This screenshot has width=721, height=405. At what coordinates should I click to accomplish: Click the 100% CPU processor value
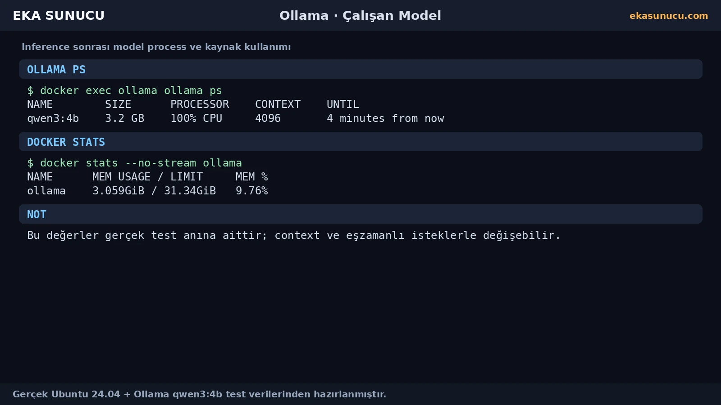pos(196,118)
